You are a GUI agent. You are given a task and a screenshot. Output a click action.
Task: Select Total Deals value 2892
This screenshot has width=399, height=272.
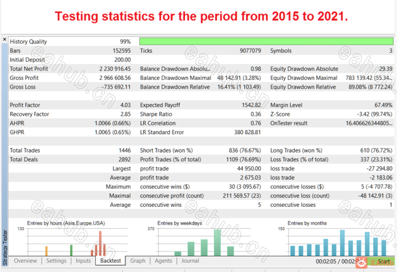point(125,159)
